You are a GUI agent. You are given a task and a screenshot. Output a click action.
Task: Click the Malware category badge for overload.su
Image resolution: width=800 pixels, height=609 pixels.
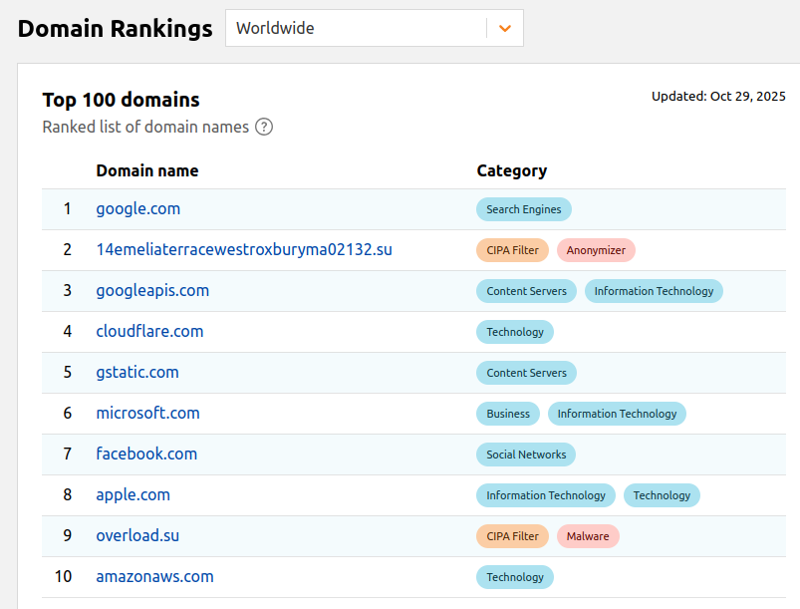(588, 536)
